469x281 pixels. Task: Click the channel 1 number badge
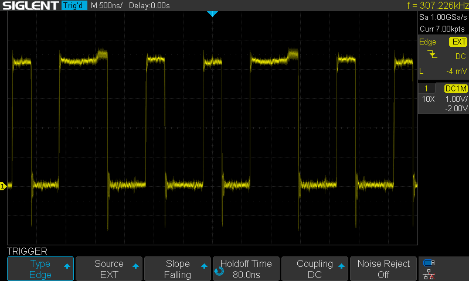426,88
